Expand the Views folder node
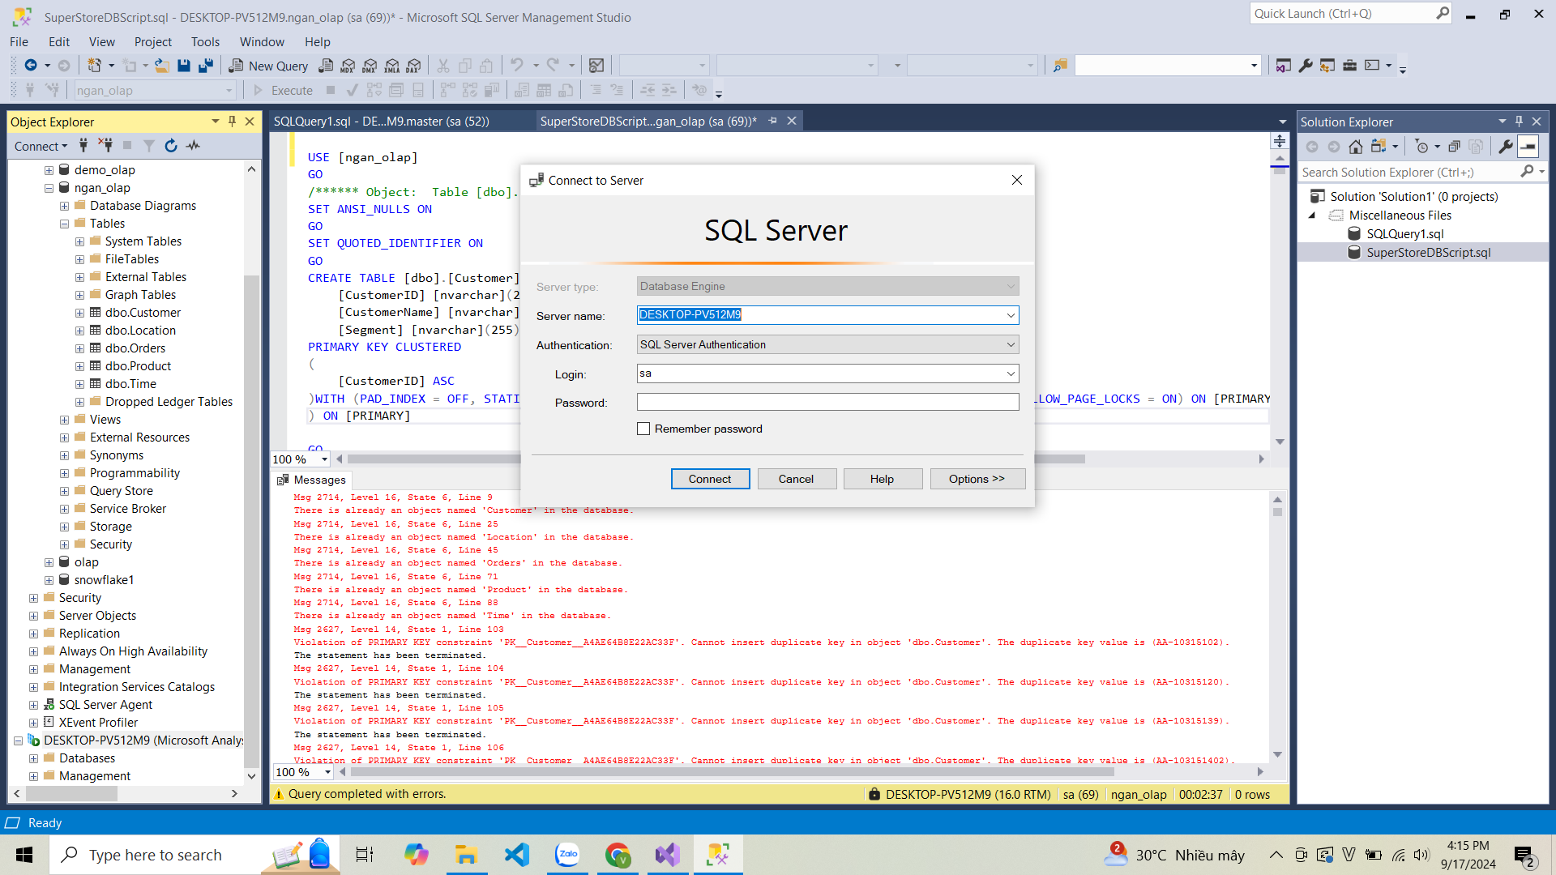1556x875 pixels. 64,420
